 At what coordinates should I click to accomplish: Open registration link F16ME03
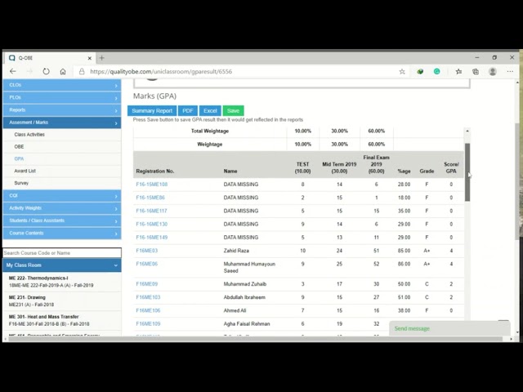pos(147,251)
